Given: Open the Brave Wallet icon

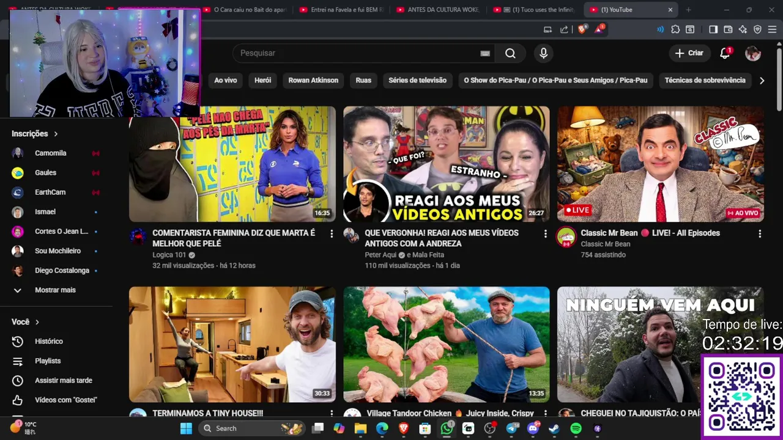Looking at the screenshot, I should [728, 29].
